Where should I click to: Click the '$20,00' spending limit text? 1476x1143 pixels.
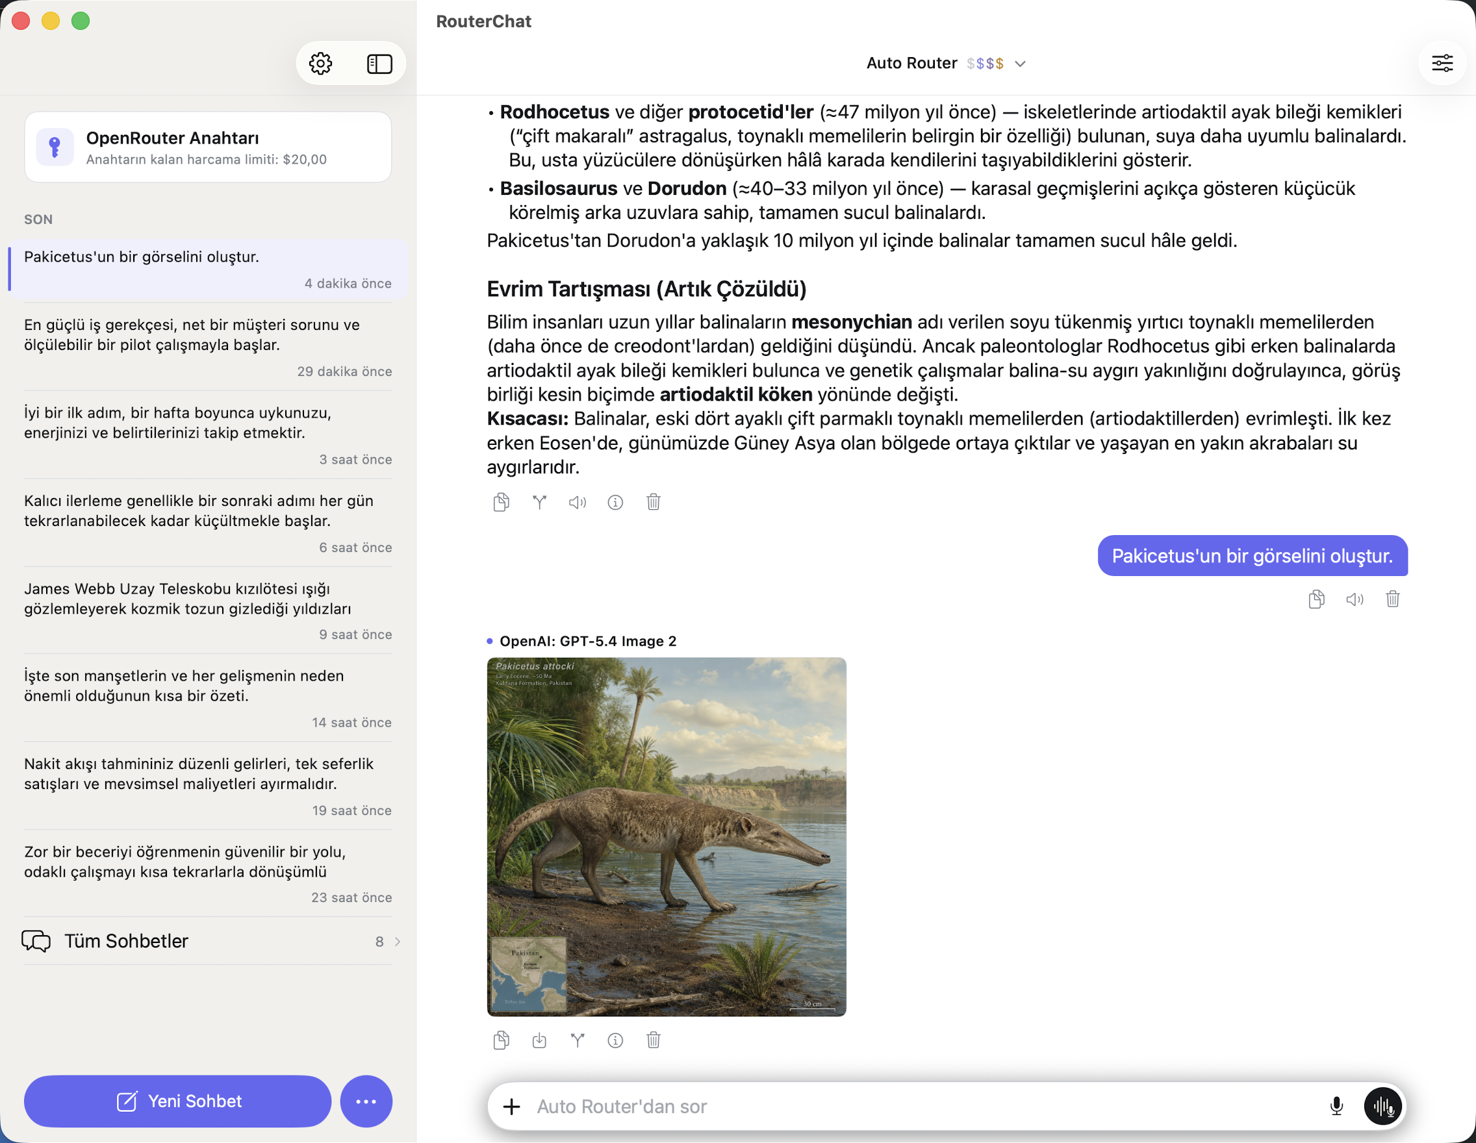click(x=305, y=159)
